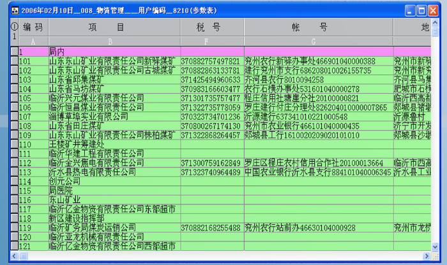The width and height of the screenshot is (447, 265).
Task: Select column letter B header
Action: (x=114, y=41)
